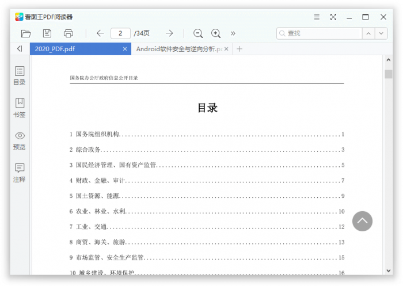Switch to Android软件安全与逆向分析 tab
The width and height of the screenshot is (403, 286).
(x=178, y=49)
